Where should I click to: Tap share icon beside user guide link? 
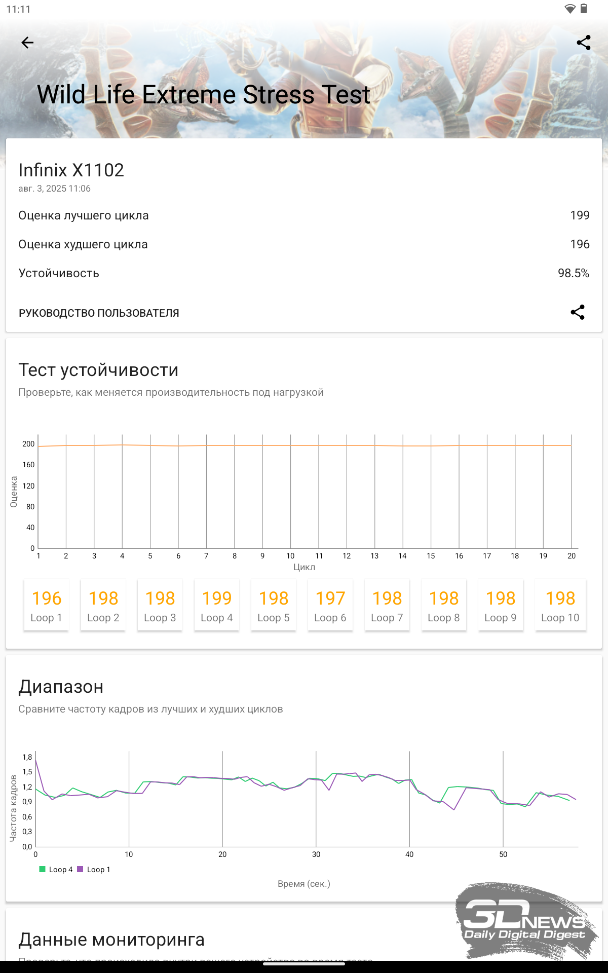click(x=578, y=312)
